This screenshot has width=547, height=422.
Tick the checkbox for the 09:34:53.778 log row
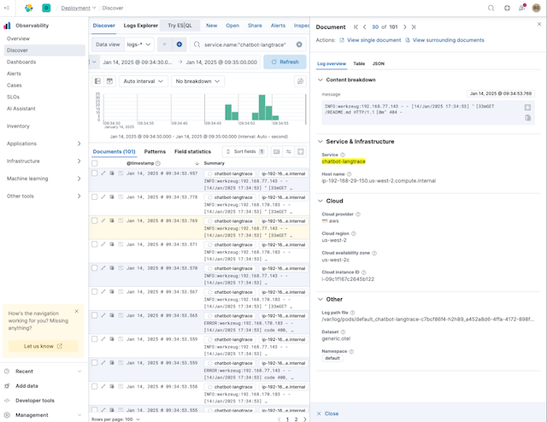95,196
